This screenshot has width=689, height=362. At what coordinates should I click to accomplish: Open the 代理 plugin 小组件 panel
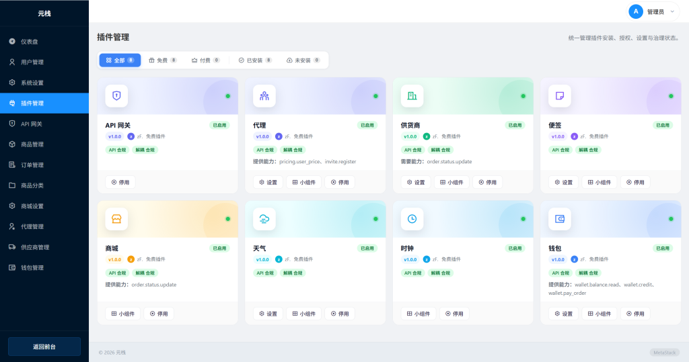click(303, 182)
